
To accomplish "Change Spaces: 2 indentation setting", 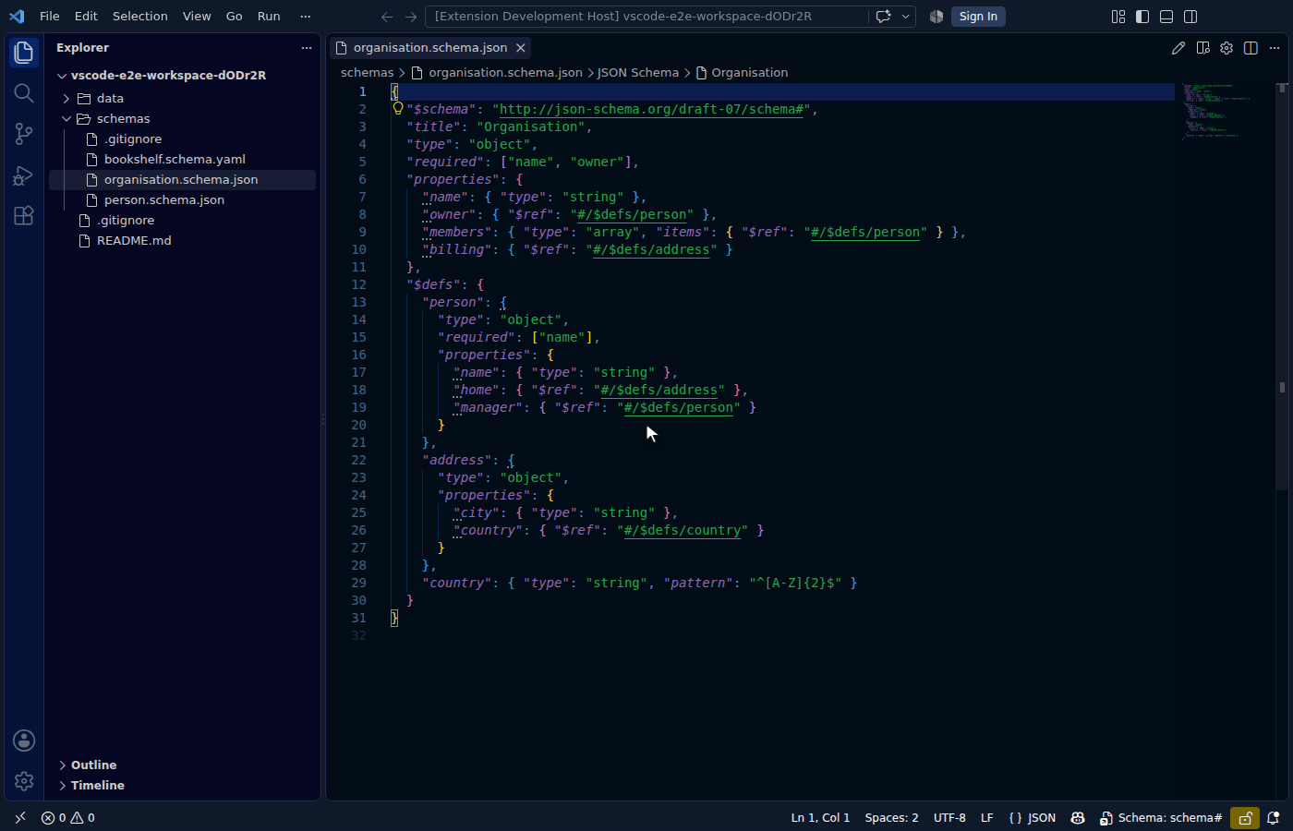I will point(891,817).
